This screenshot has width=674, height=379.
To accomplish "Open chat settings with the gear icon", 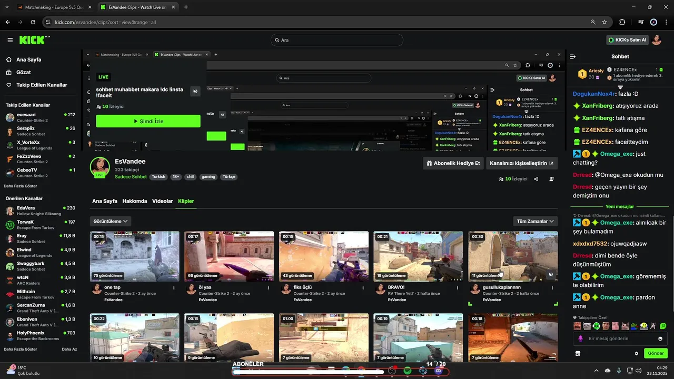I will [636, 353].
